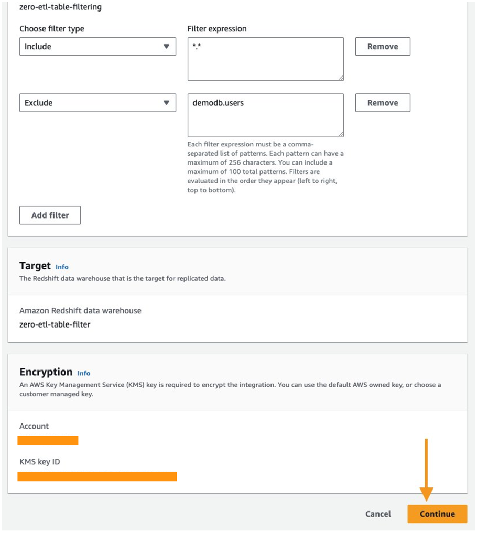Viewport: 477px width, 533px height.
Task: Remove the Exclude filter row
Action: [x=383, y=103]
